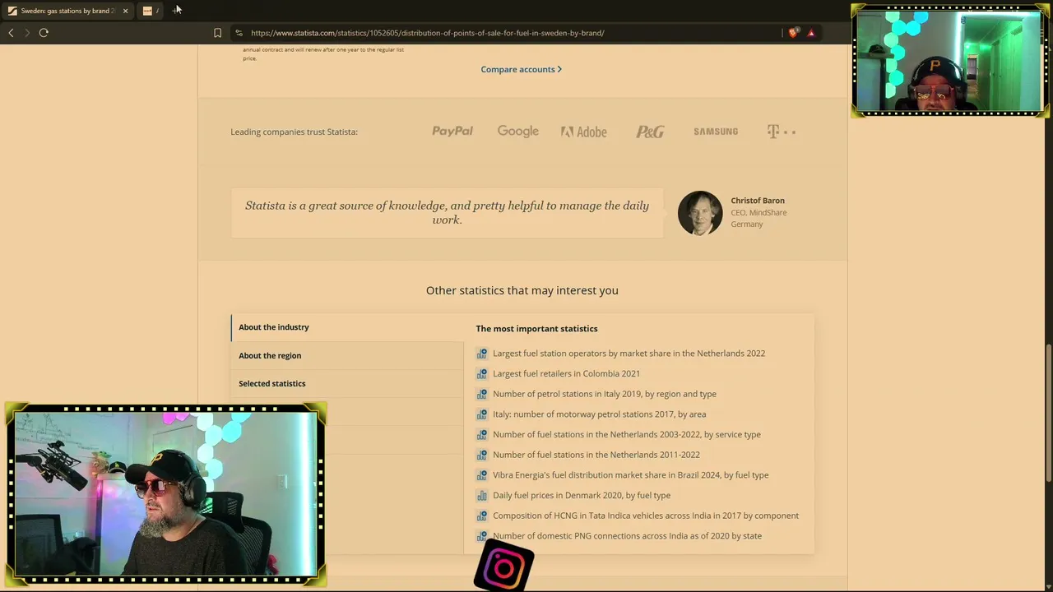Close the Sweden gas stations tab
The width and height of the screenshot is (1053, 592).
pyautogui.click(x=125, y=11)
